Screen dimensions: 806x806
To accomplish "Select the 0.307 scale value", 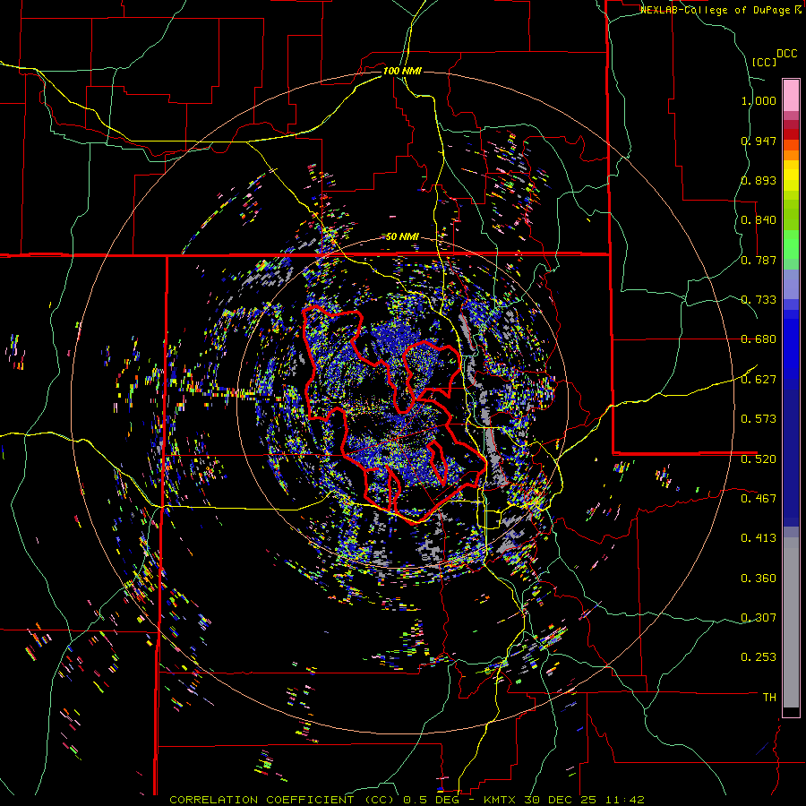I will 759,618.
